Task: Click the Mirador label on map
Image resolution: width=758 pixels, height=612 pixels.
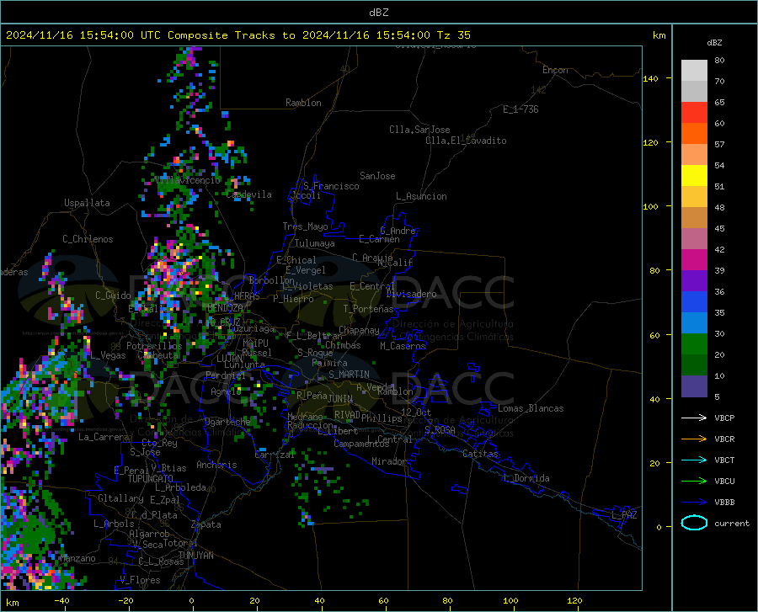Action: click(x=389, y=461)
